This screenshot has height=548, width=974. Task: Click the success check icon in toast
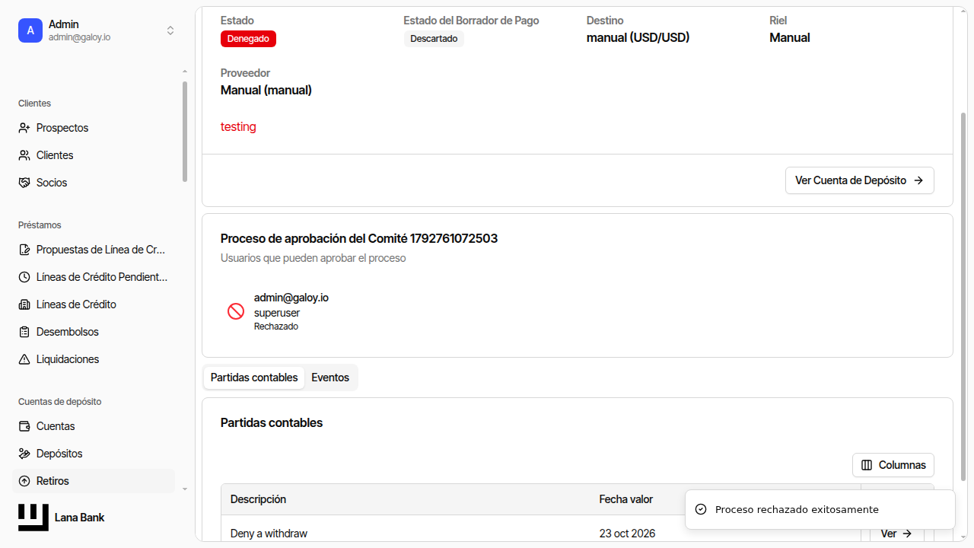coord(701,509)
